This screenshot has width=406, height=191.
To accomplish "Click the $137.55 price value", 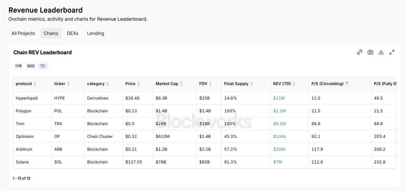I will [x=134, y=162].
